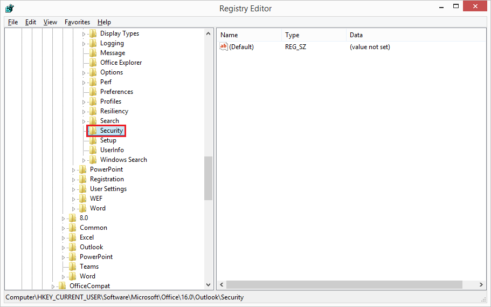Click the string value icon beside (Default)
This screenshot has height=307, width=491.
(x=224, y=47)
